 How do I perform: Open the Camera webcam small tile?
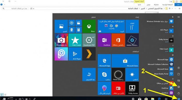pos(72,30)
